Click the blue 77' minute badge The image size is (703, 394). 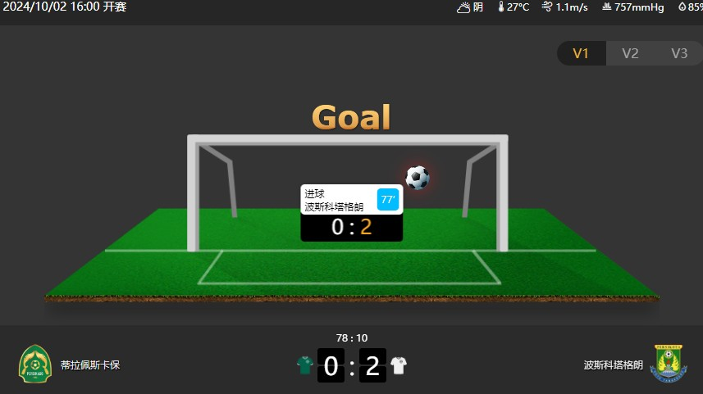click(x=388, y=200)
